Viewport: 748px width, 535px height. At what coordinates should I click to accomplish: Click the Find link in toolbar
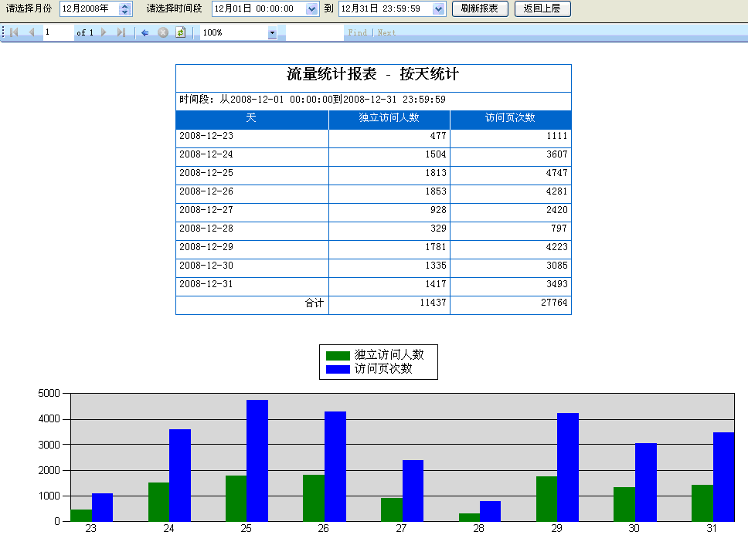point(357,32)
